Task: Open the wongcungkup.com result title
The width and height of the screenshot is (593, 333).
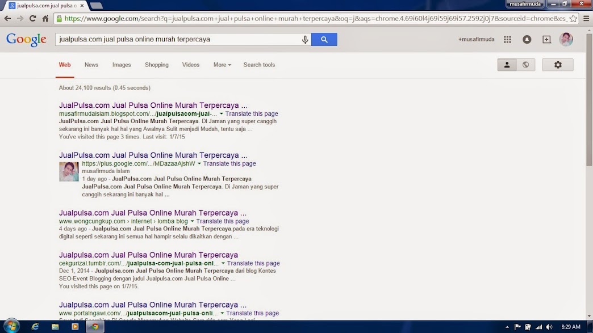Action: [152, 213]
